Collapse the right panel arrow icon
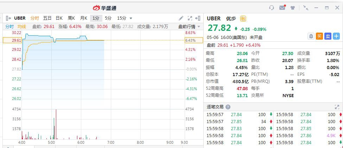The width and height of the screenshot is (343, 148). (x=198, y=18)
